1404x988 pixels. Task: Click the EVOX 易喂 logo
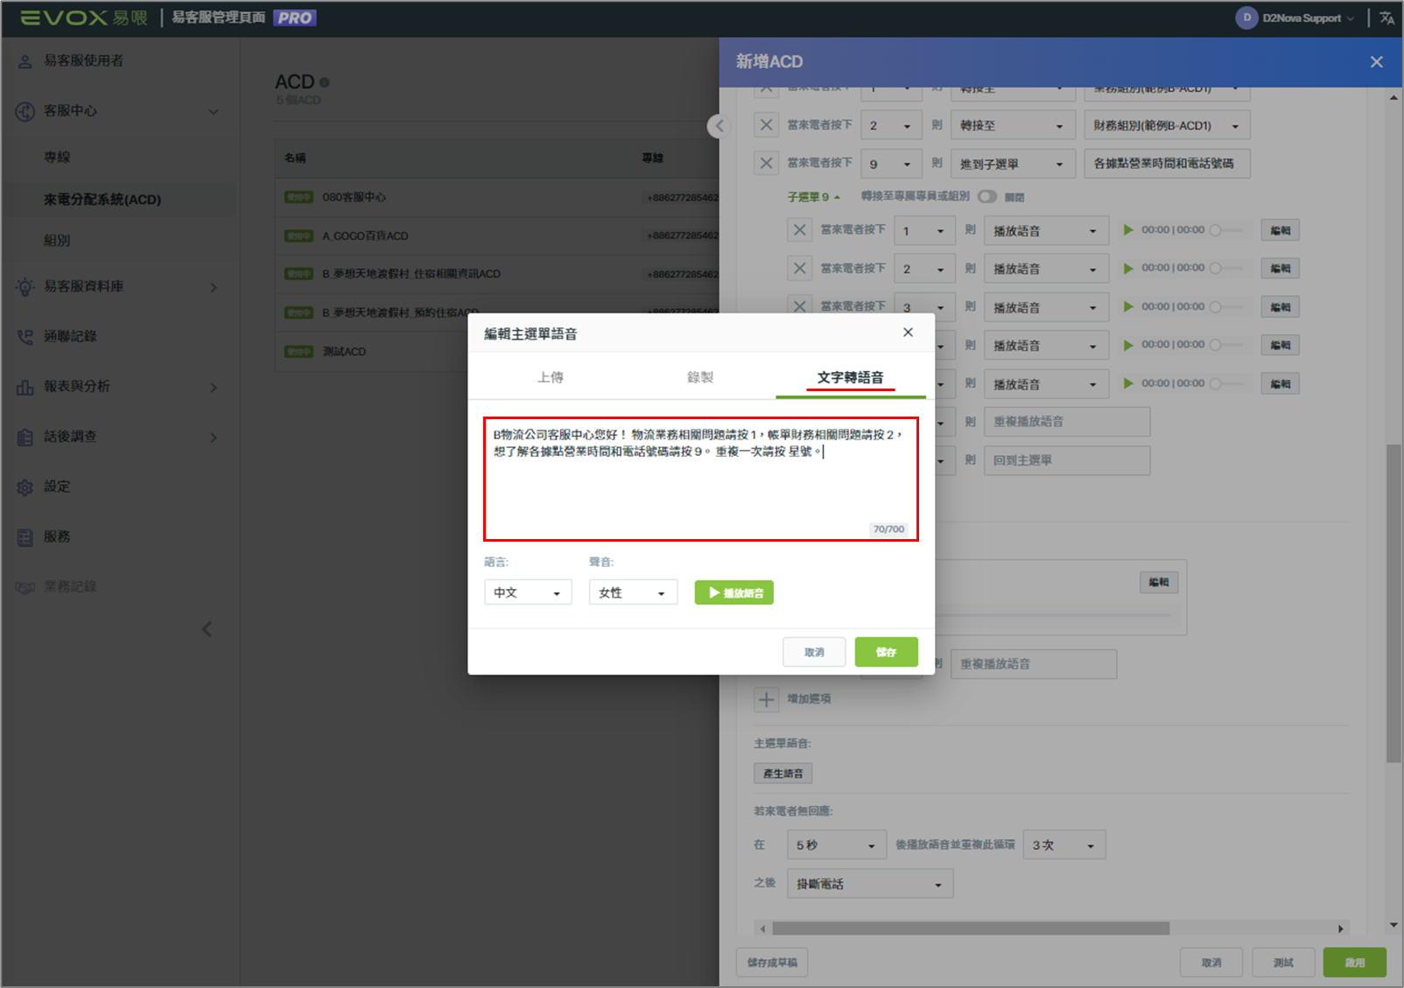84,18
